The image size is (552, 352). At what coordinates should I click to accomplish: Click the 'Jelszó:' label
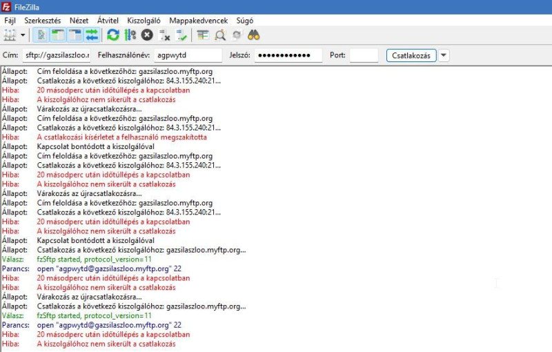(x=239, y=55)
